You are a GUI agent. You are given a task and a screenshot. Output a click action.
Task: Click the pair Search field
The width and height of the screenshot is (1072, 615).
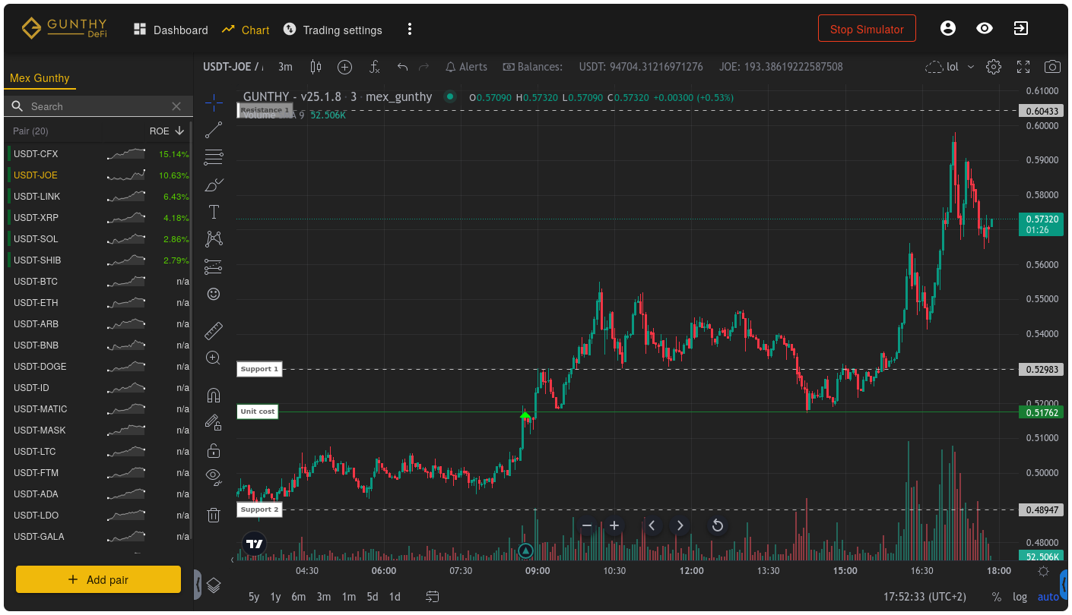pyautogui.click(x=99, y=106)
